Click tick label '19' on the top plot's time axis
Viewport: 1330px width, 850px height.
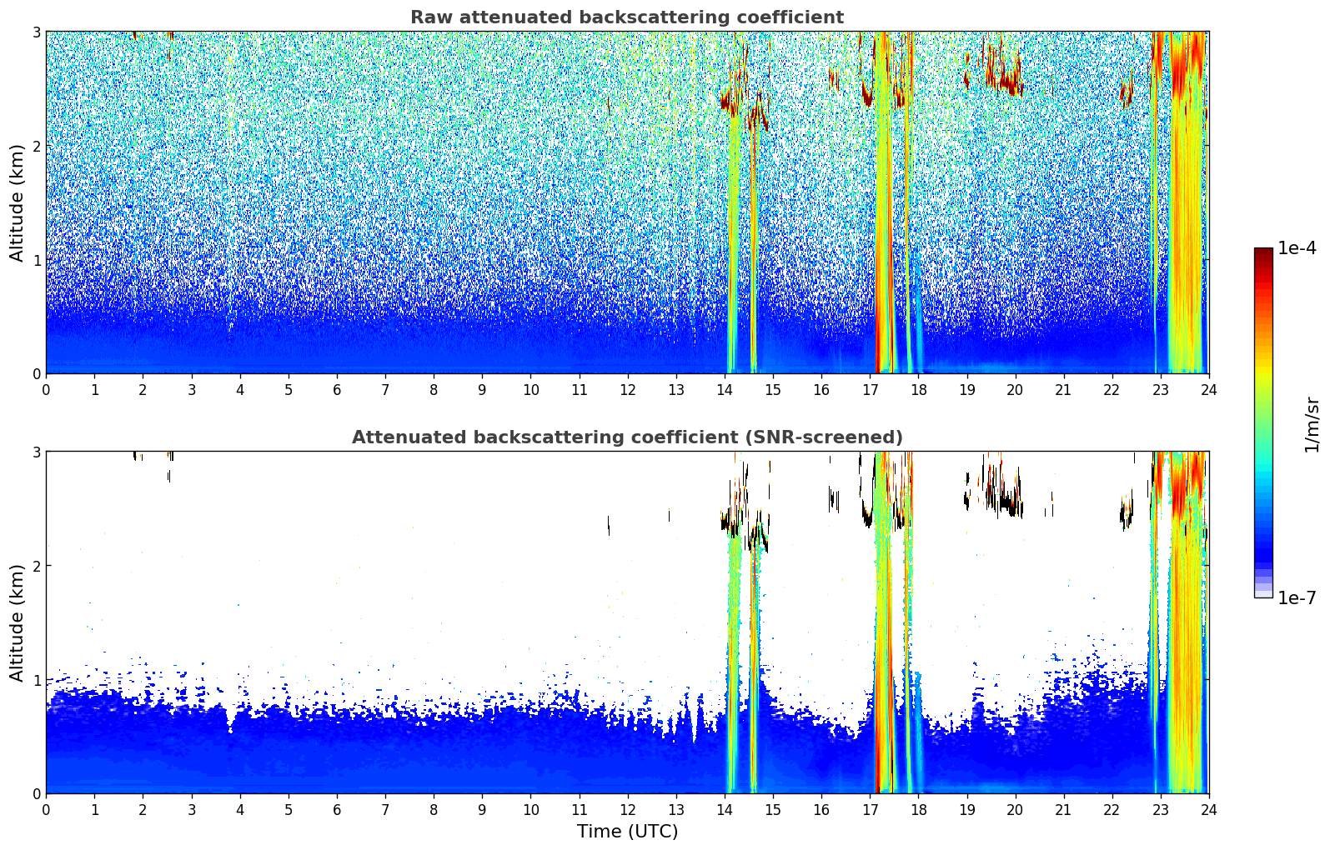pos(966,389)
